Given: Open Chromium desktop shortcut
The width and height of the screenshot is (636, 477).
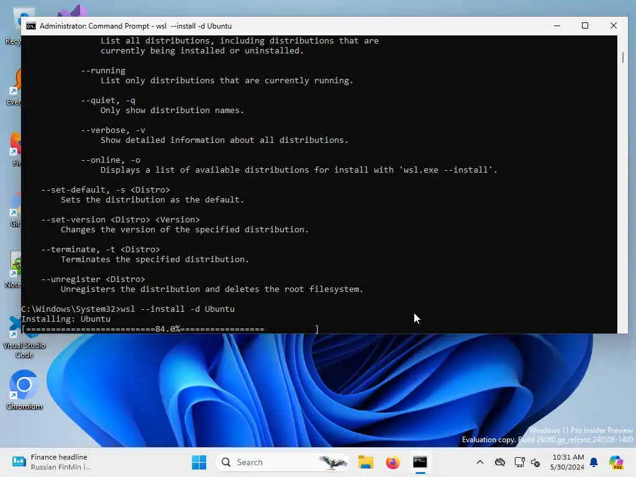Looking at the screenshot, I should pos(24,389).
